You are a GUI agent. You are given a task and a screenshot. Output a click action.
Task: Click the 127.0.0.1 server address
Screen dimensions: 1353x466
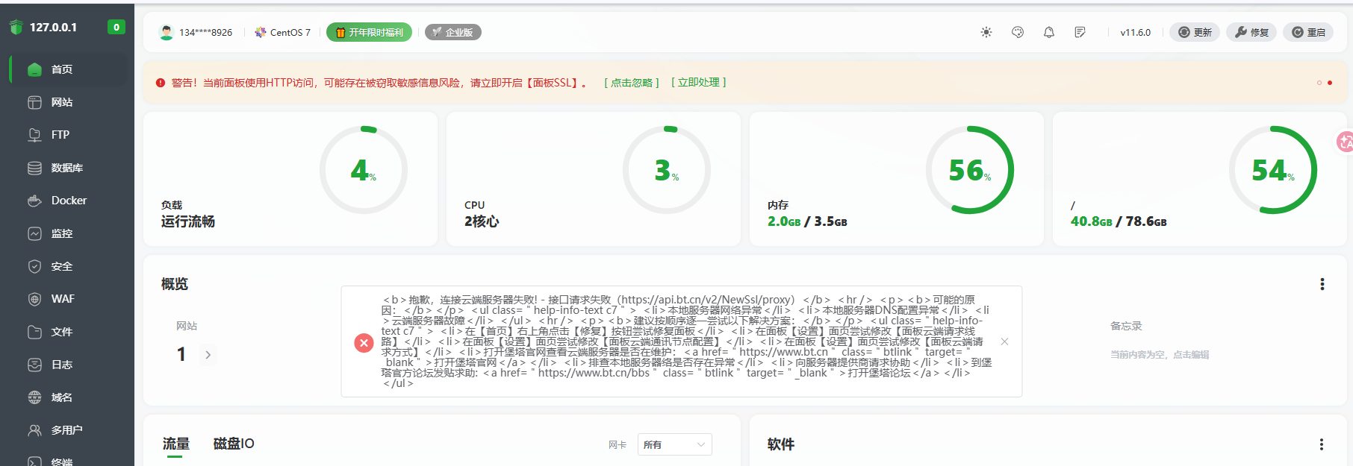click(x=53, y=27)
